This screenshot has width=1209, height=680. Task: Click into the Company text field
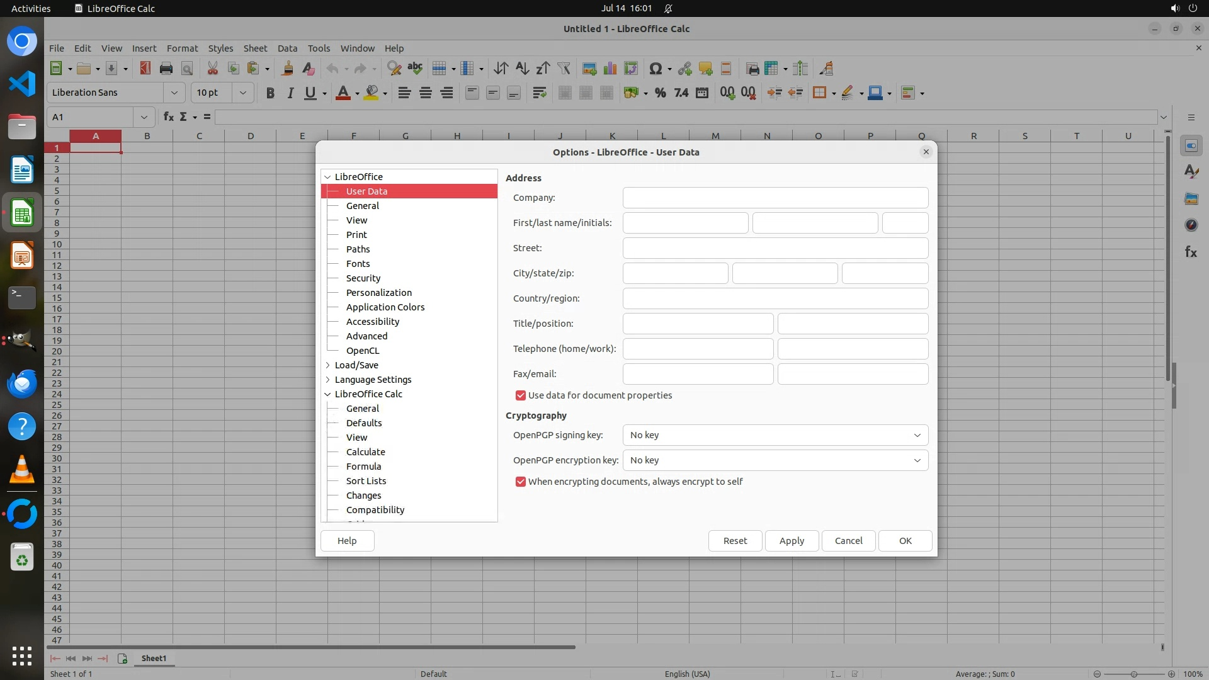(x=775, y=198)
